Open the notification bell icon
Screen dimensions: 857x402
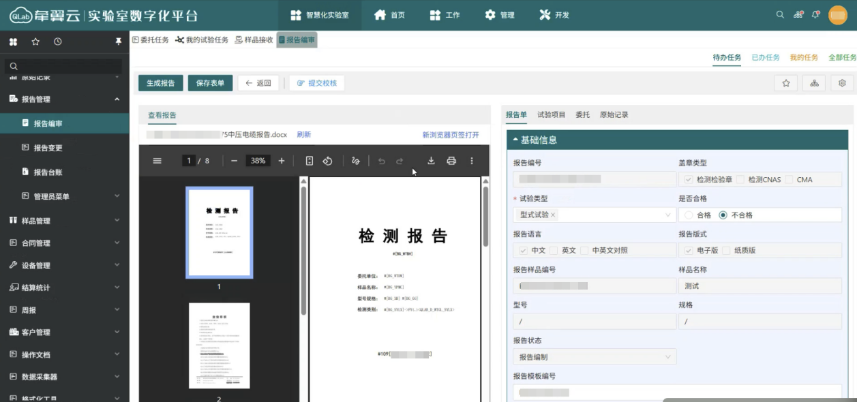coord(815,14)
